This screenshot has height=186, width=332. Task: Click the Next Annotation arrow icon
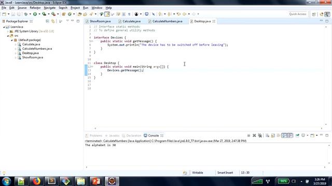click(x=160, y=14)
